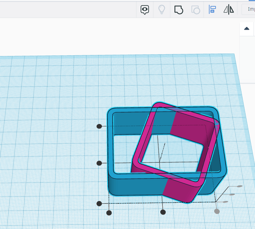255x229 pixels.
Task: Click the Align tool icon
Action: pos(212,9)
